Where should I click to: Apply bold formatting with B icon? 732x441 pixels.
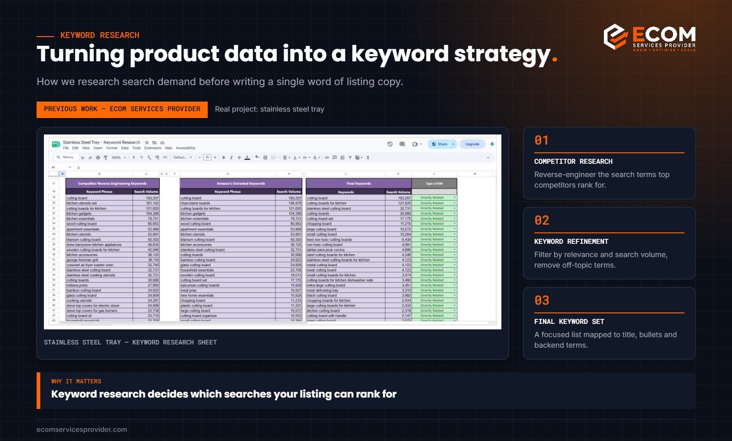[x=224, y=157]
